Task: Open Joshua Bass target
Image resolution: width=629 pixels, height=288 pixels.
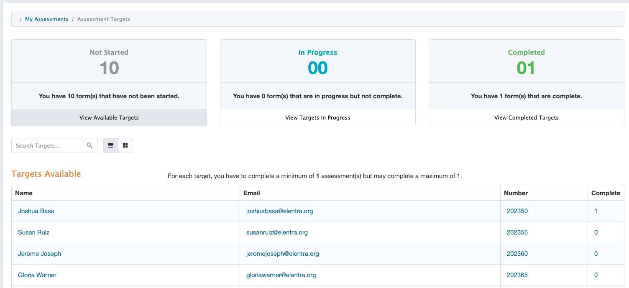Action: click(36, 211)
